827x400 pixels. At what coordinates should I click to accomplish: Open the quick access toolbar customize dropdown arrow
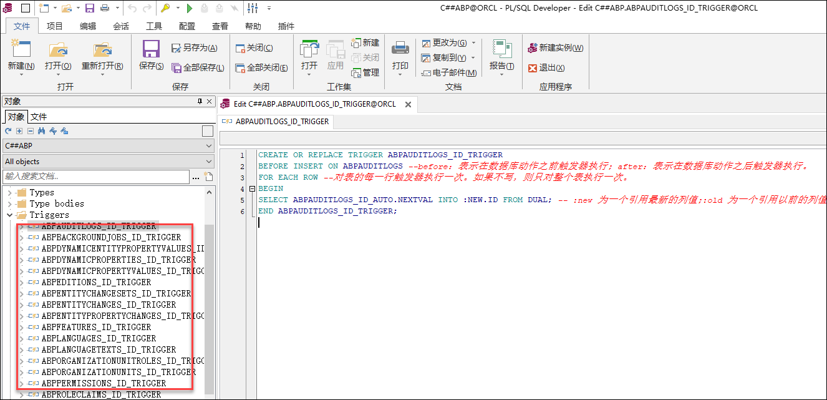point(269,8)
